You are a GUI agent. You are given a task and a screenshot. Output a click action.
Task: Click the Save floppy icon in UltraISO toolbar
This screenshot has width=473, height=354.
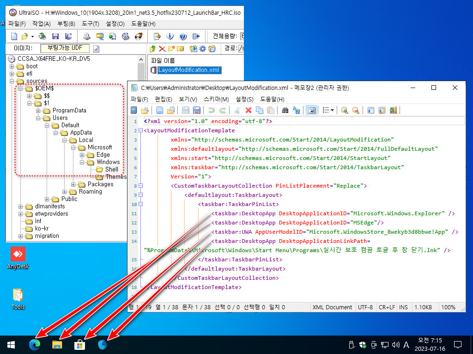pos(55,36)
